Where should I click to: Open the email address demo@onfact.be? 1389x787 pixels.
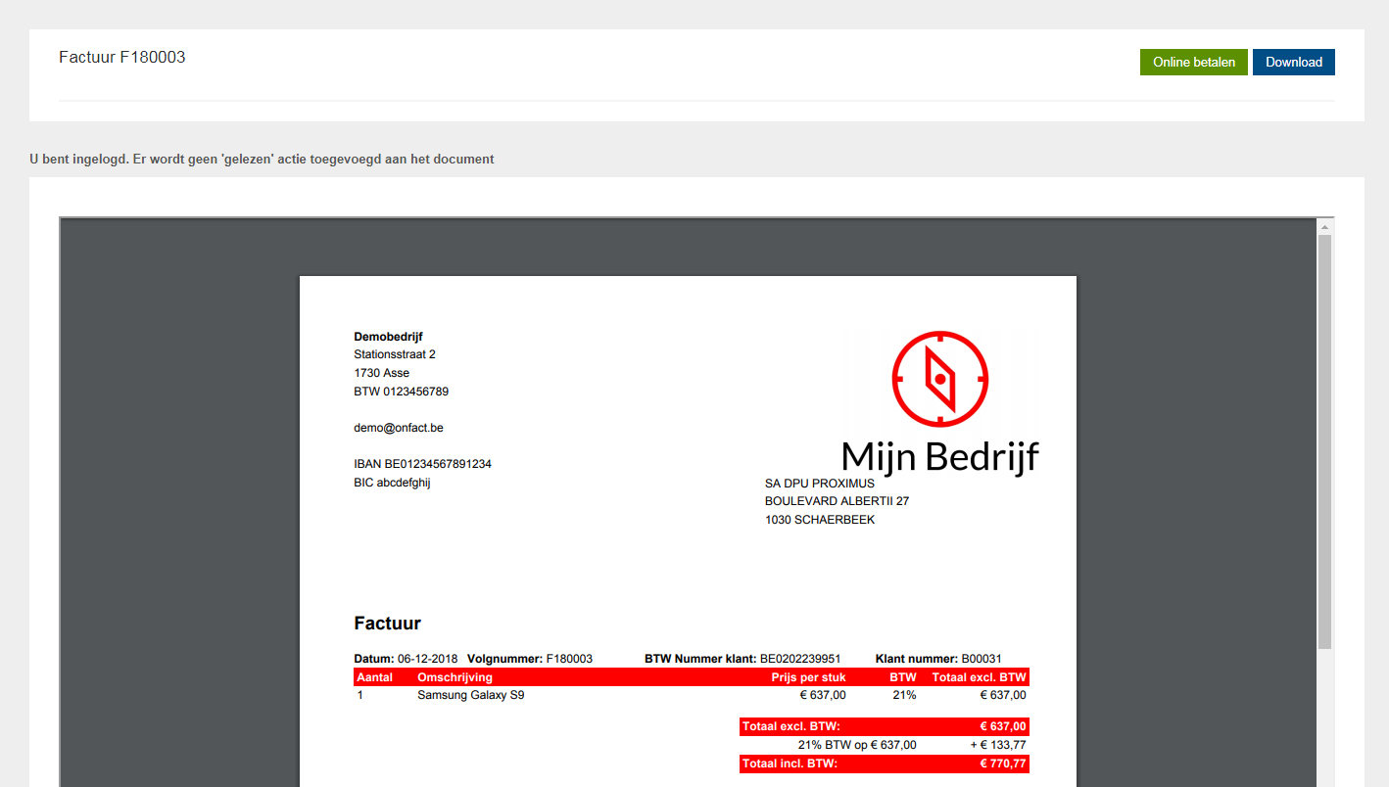pyautogui.click(x=398, y=427)
